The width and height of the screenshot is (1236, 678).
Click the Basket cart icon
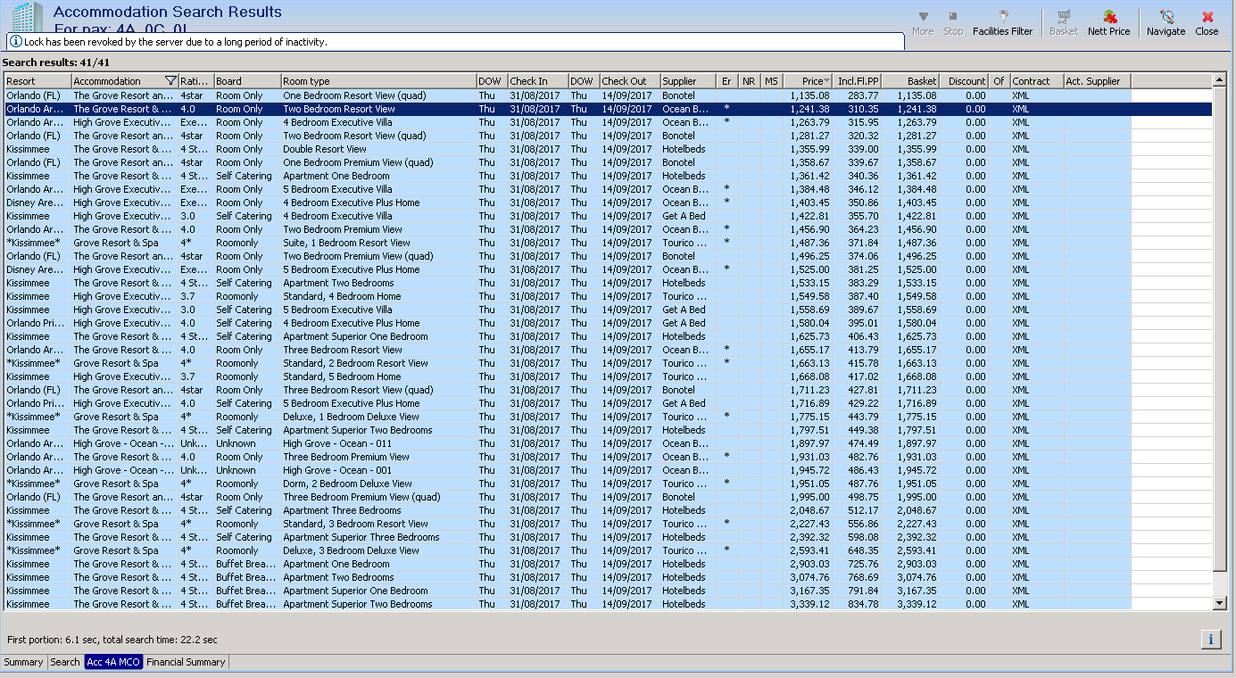1063,17
